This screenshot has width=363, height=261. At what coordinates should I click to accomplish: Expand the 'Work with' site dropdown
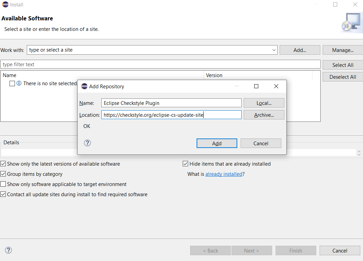[x=274, y=50]
